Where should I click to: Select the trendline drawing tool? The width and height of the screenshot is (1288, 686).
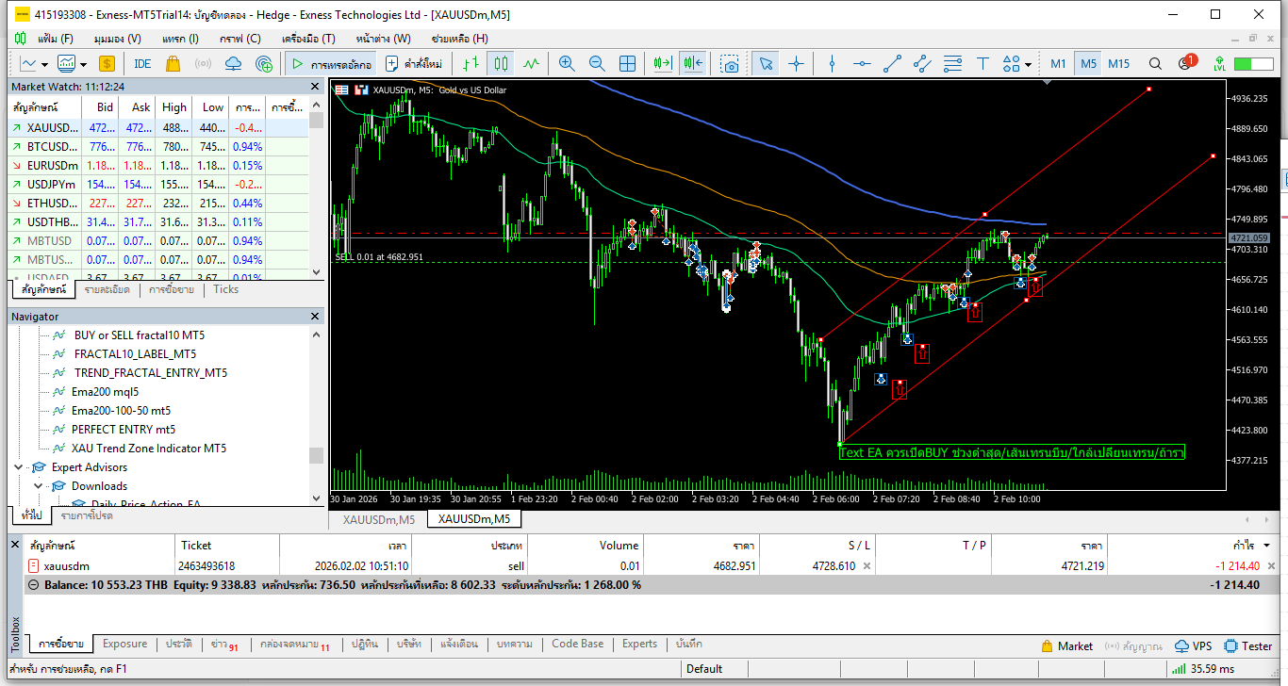[x=892, y=63]
